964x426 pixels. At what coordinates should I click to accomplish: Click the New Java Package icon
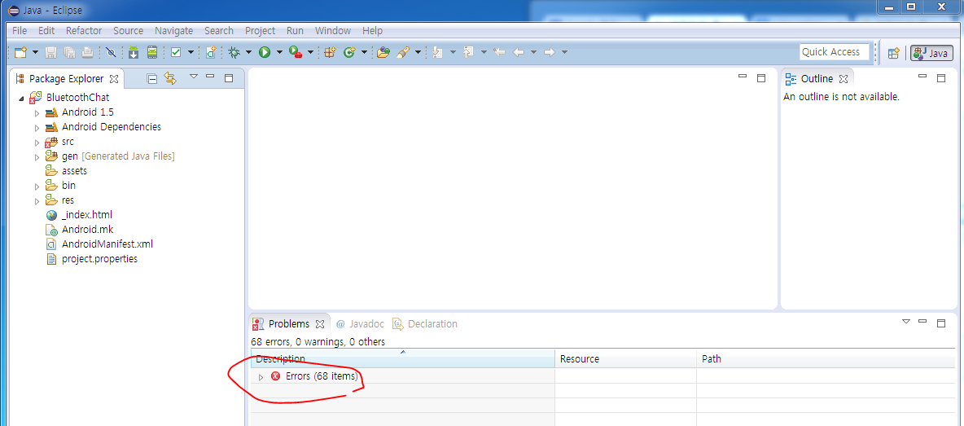point(330,53)
